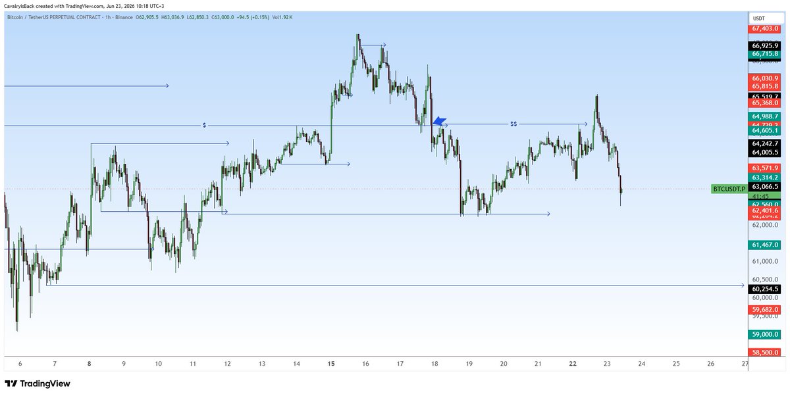Click the 64,005.5 black price label
Image resolution: width=790 pixels, height=396 pixels.
point(766,152)
